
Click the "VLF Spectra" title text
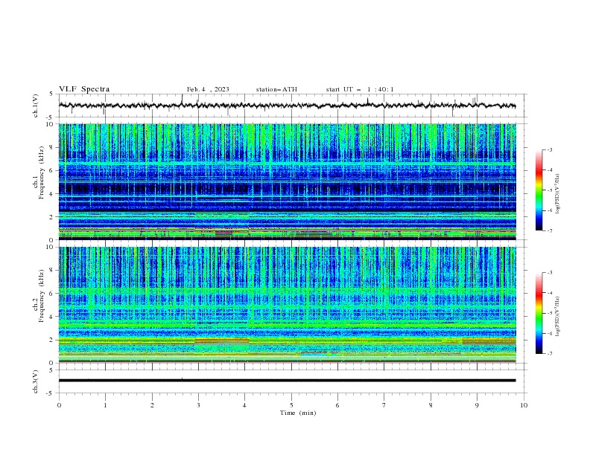(84, 89)
